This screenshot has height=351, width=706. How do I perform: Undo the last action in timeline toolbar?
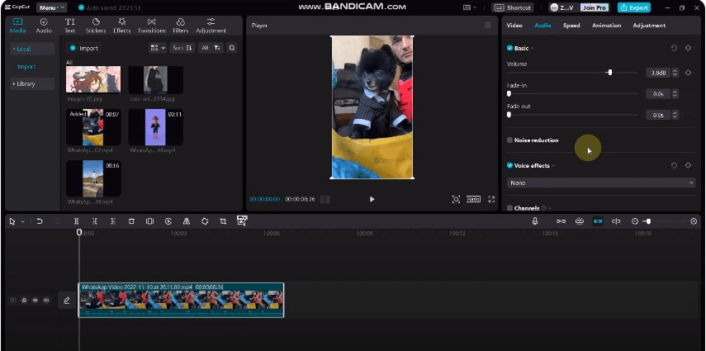pyautogui.click(x=40, y=221)
